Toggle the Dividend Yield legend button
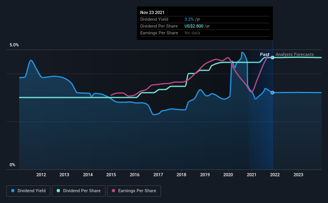 (x=28, y=191)
